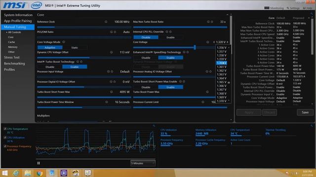Click the info icon for Turbo Boost Power Max
The width and height of the screenshot is (316, 177).
(207, 92)
